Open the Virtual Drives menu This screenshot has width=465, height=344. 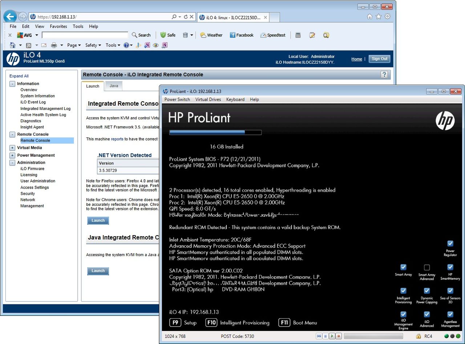coord(208,99)
